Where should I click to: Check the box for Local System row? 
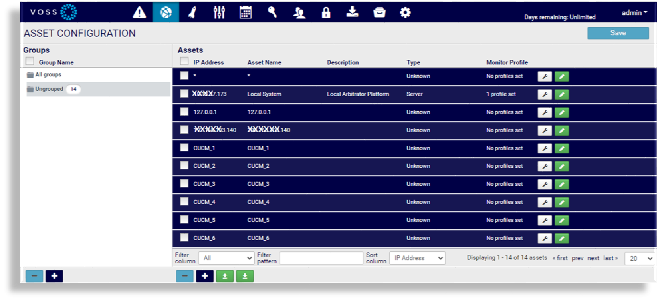coord(184,93)
